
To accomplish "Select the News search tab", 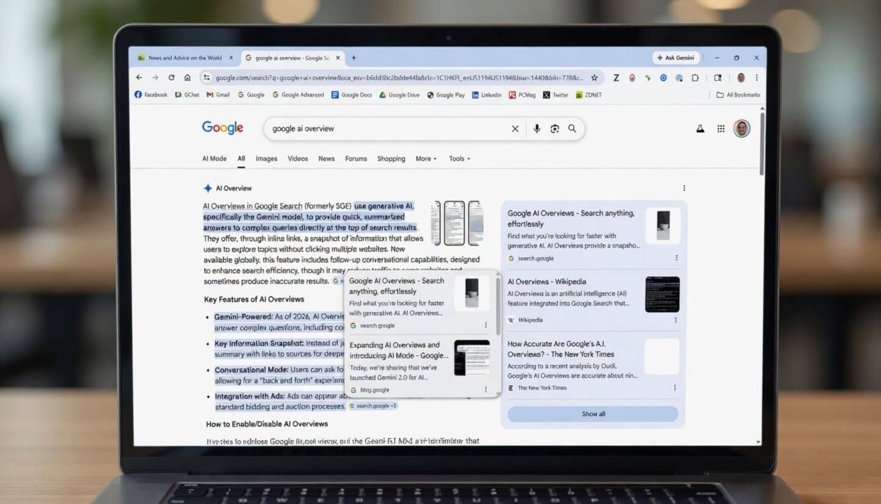I will pyautogui.click(x=326, y=159).
